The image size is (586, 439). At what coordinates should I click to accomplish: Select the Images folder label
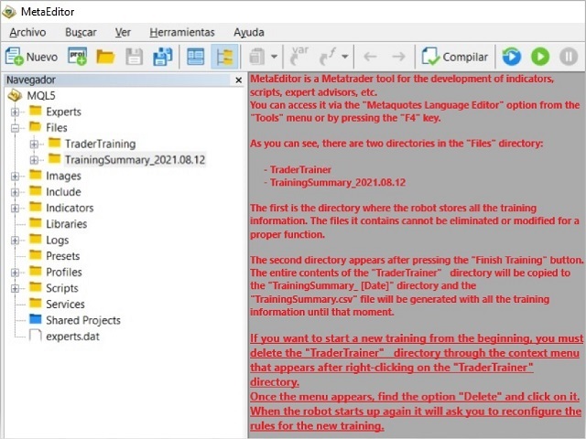click(63, 176)
